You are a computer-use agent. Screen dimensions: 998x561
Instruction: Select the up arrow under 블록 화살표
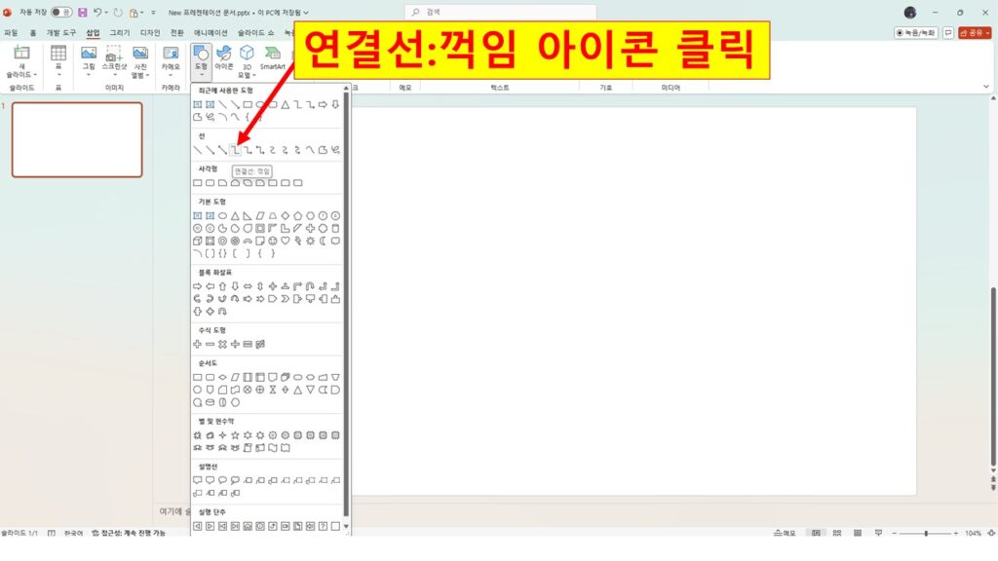pyautogui.click(x=222, y=287)
